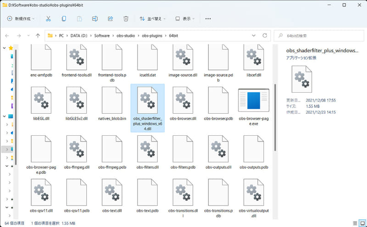Click the 64bitの検索 search box
Image resolution: width=367 pixels, height=227 pixels.
click(x=319, y=36)
